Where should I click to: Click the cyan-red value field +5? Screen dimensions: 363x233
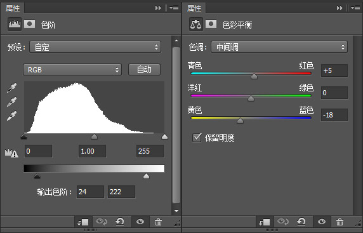[334, 70]
